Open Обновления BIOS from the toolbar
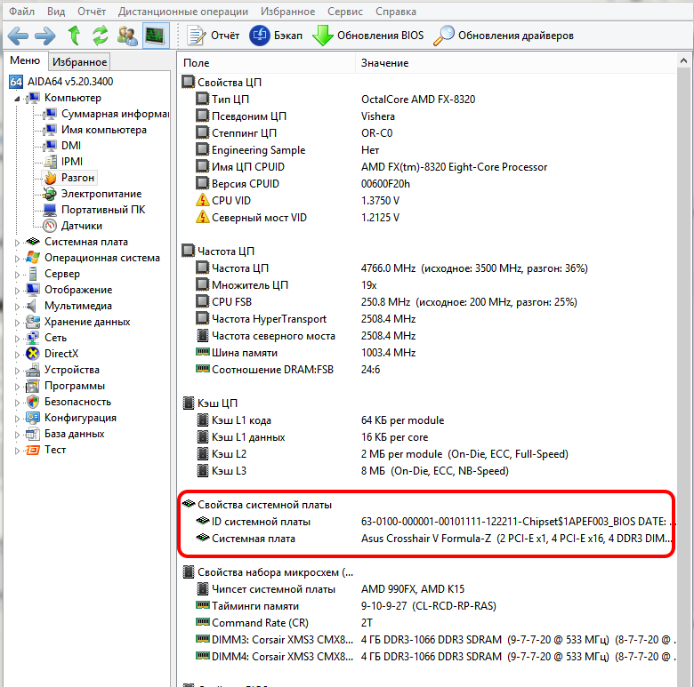 click(x=368, y=36)
